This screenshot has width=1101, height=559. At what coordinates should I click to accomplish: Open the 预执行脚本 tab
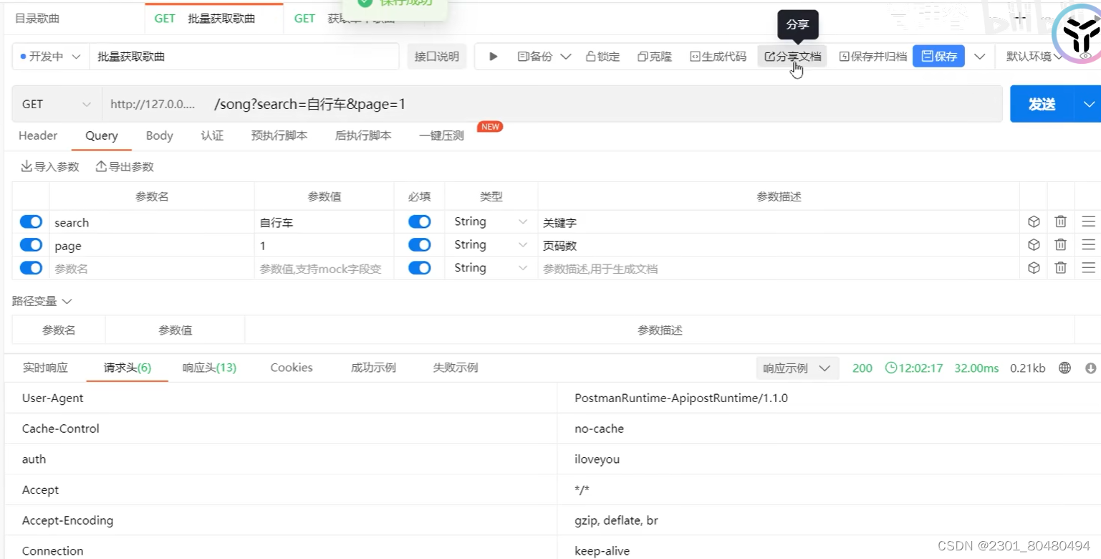279,135
